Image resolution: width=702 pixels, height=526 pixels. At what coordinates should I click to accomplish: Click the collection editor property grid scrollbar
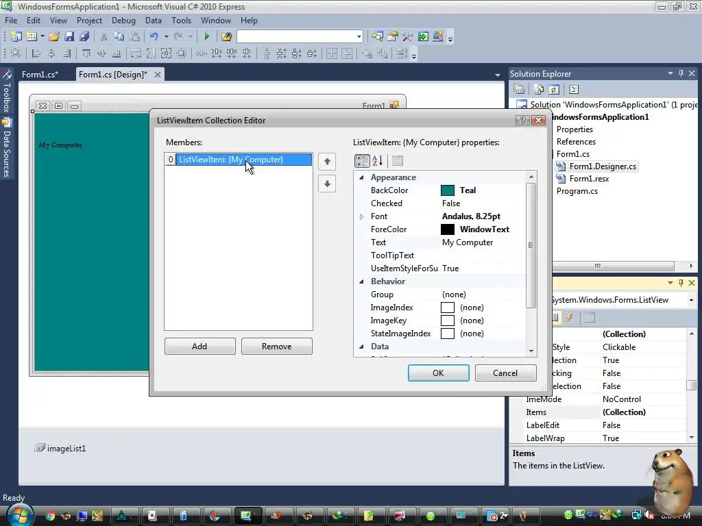531,245
